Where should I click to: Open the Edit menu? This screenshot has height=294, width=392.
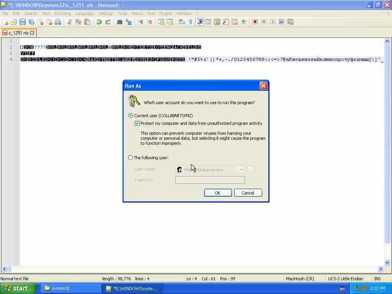click(x=16, y=13)
